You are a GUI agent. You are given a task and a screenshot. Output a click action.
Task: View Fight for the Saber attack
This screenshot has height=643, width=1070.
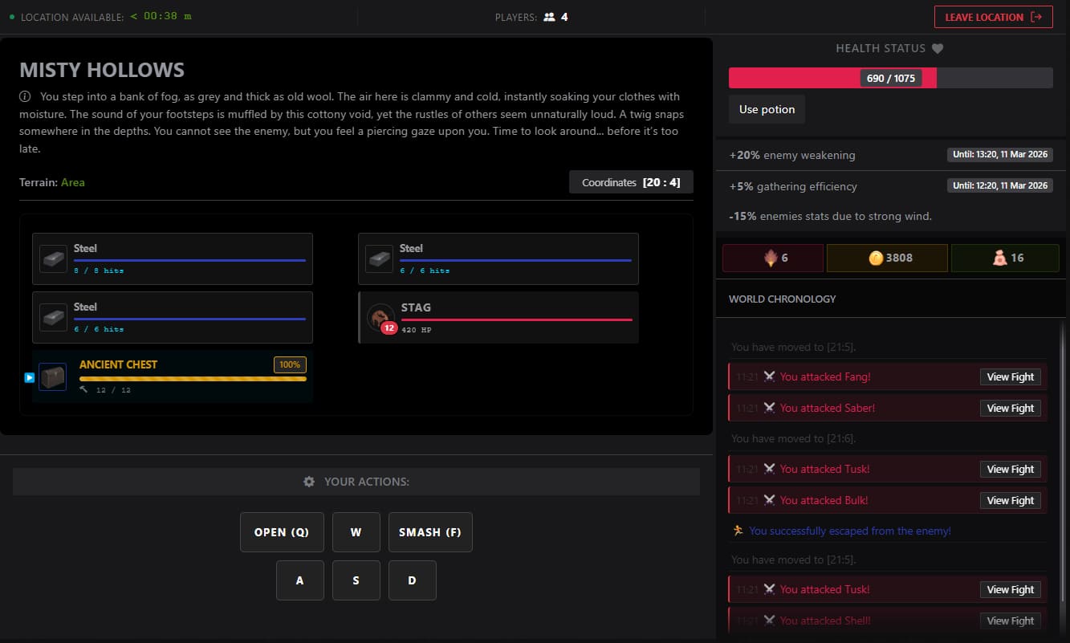coord(1011,408)
